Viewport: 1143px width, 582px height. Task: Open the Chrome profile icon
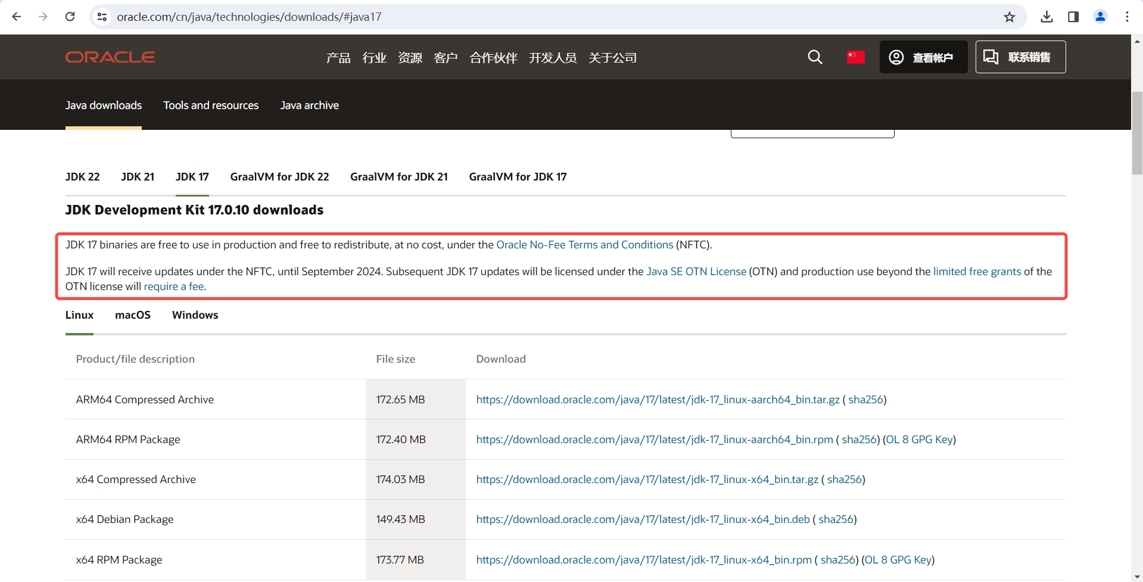tap(1100, 17)
